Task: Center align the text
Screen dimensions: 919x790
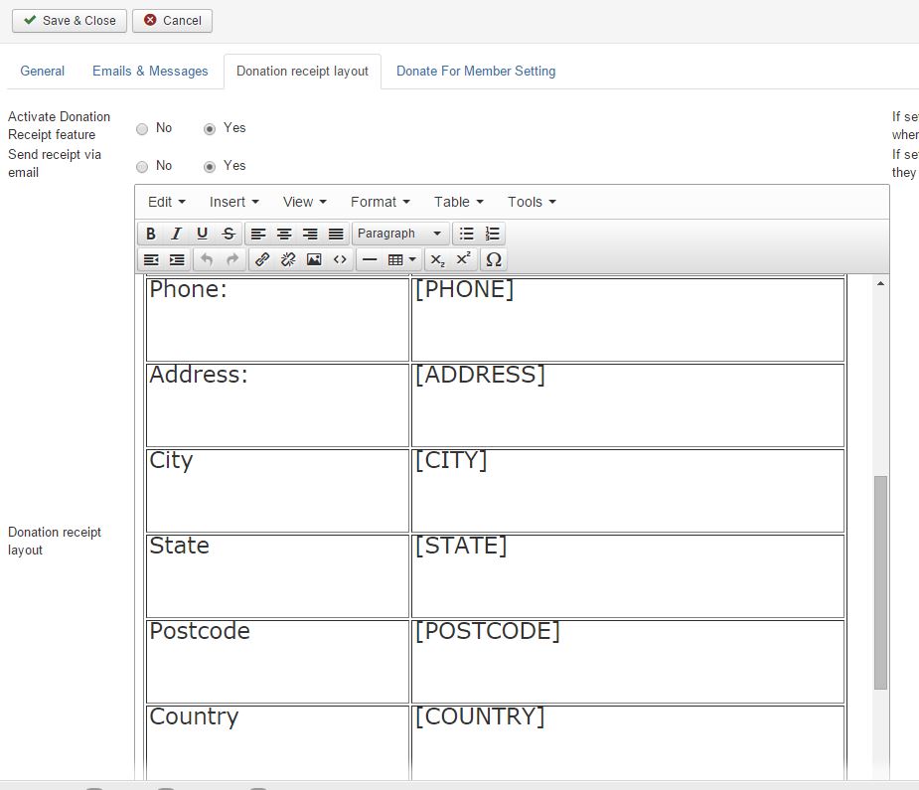Action: [284, 234]
